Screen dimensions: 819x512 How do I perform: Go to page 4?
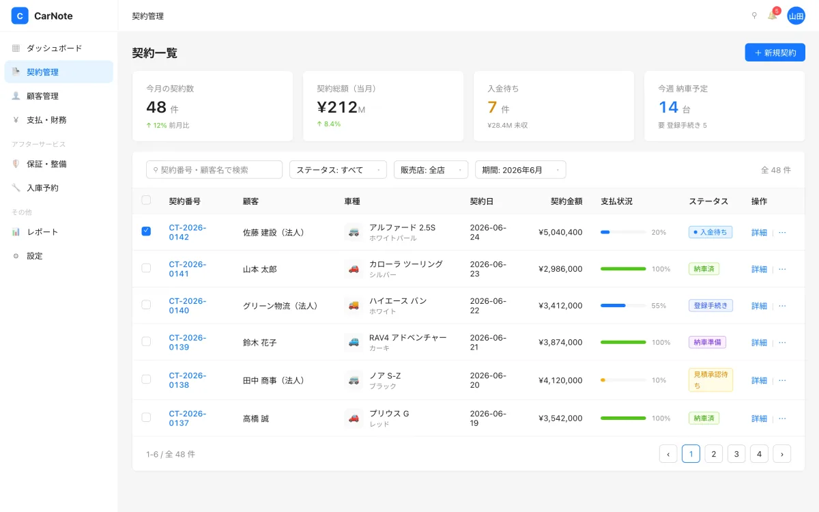(x=759, y=454)
